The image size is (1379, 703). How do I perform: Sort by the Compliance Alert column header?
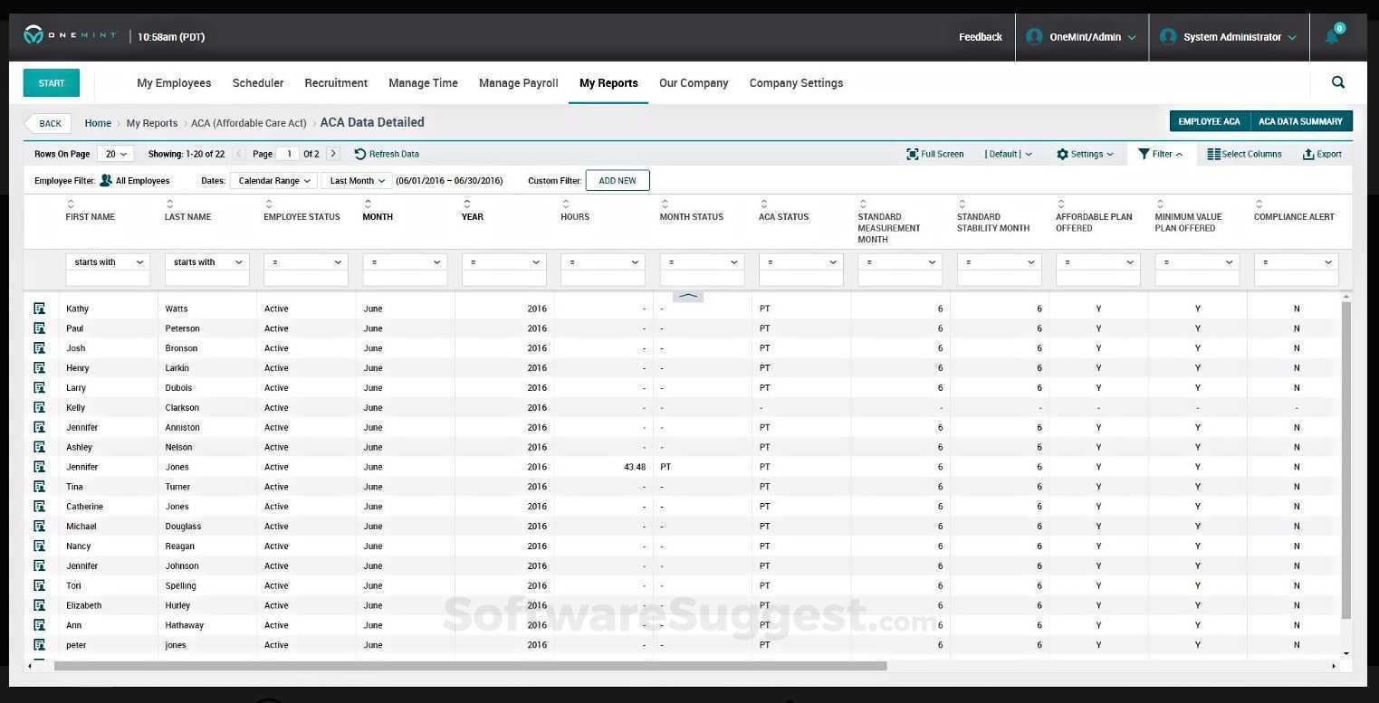[1294, 217]
